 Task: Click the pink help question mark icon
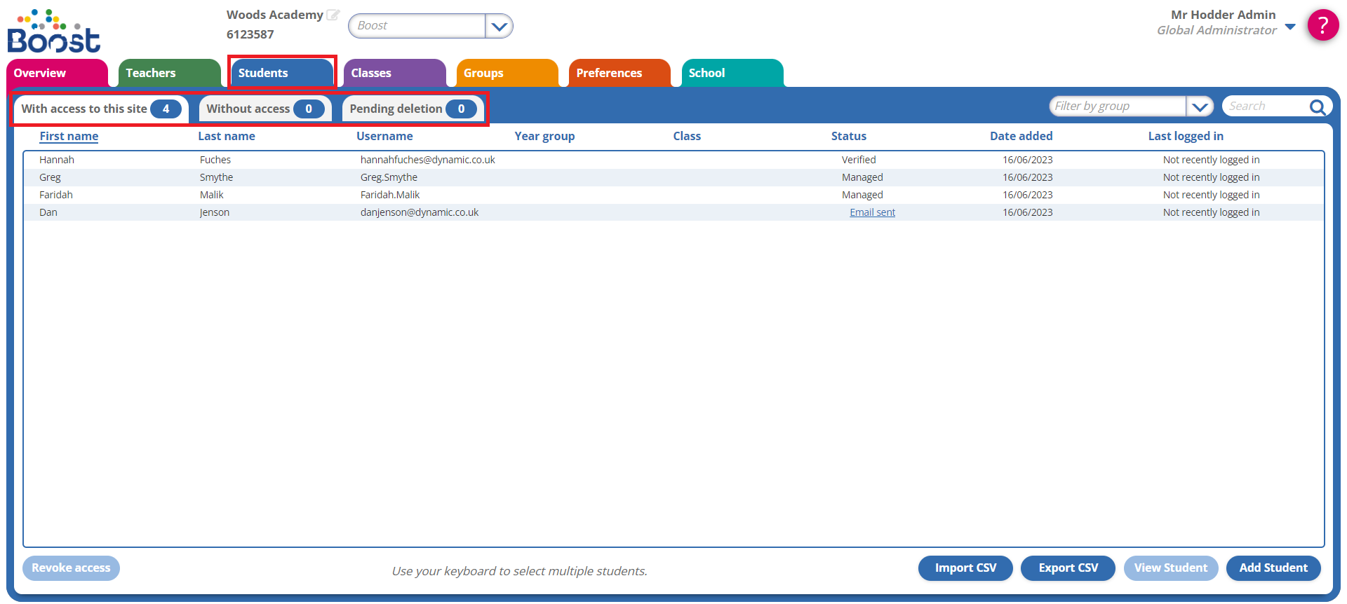1322,25
